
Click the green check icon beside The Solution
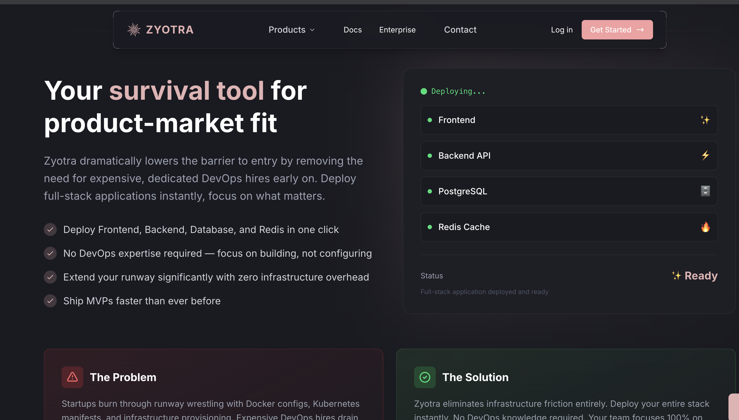click(425, 377)
